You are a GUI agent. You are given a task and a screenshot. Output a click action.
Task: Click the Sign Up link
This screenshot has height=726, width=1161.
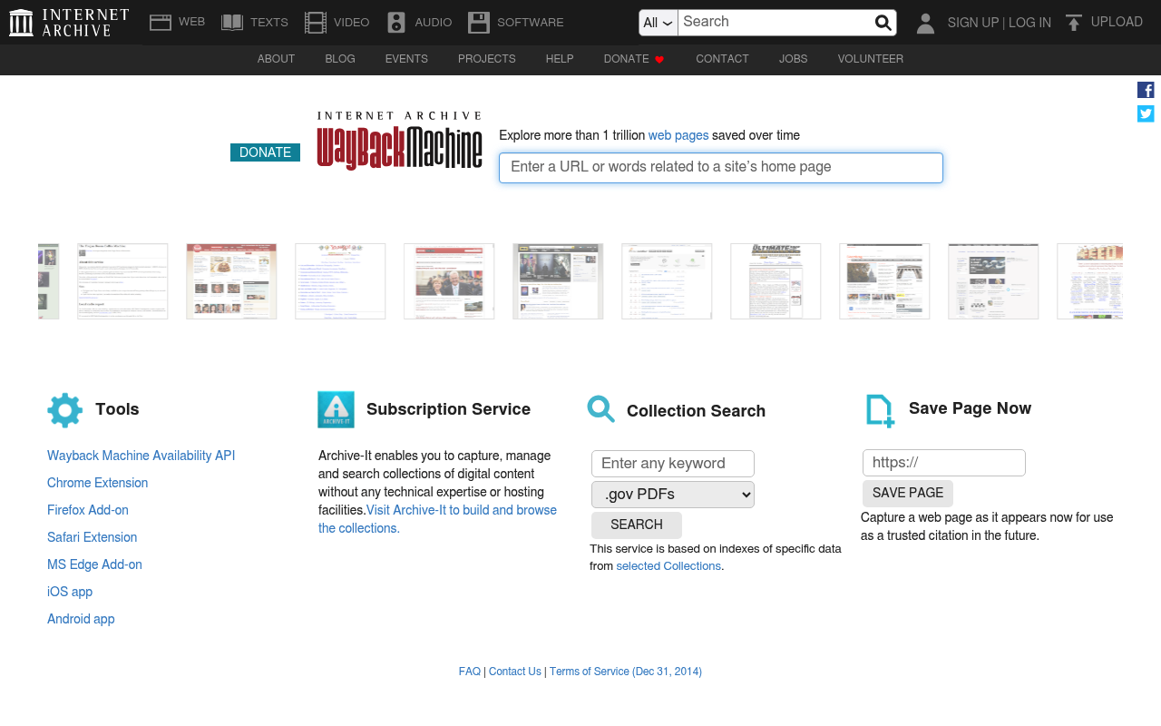click(973, 23)
